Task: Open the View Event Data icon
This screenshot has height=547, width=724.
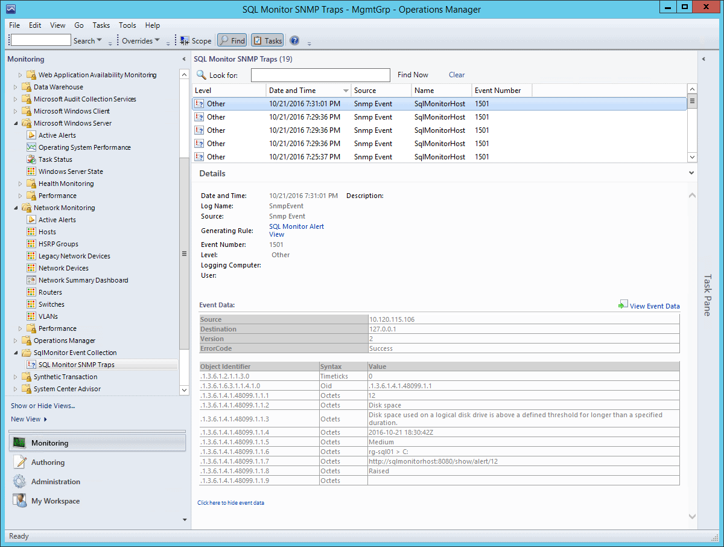Action: [x=623, y=305]
